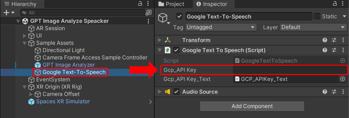Screen dimensions: 349x118
Task: Click the Gcp_API Key input field
Action: pyautogui.click(x=290, y=70)
